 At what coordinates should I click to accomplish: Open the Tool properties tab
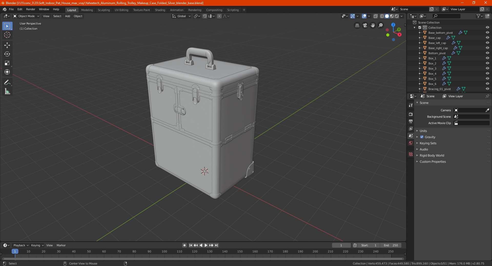(411, 105)
